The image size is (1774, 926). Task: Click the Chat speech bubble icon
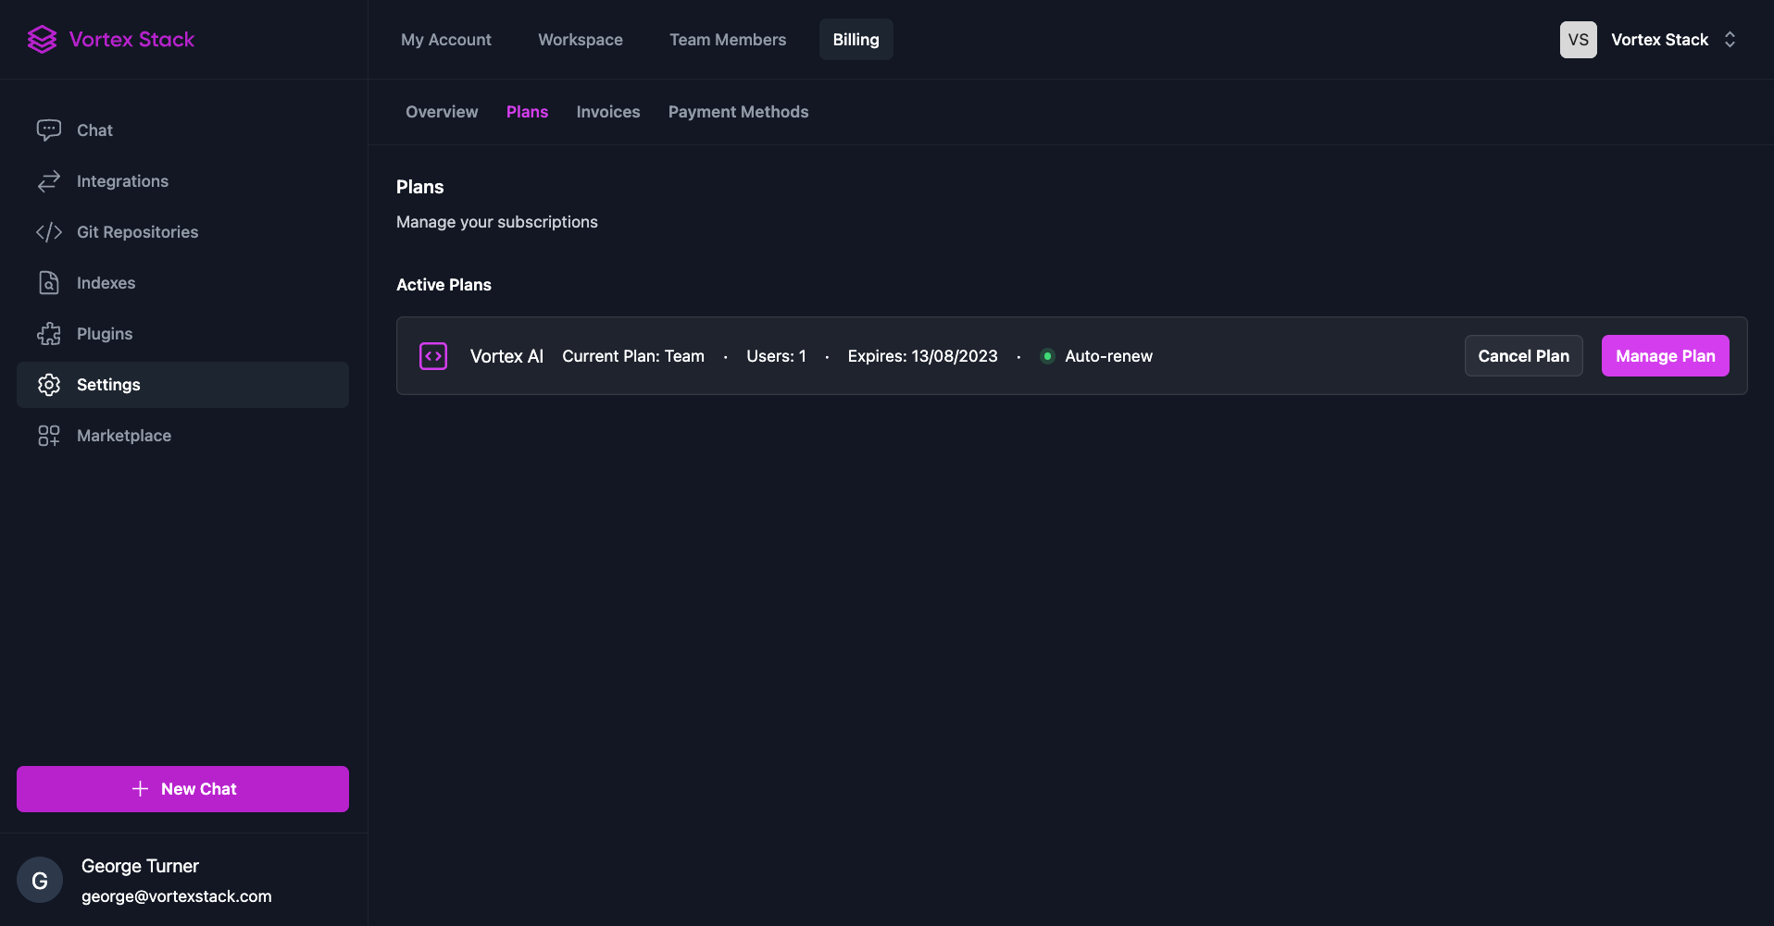pos(49,130)
